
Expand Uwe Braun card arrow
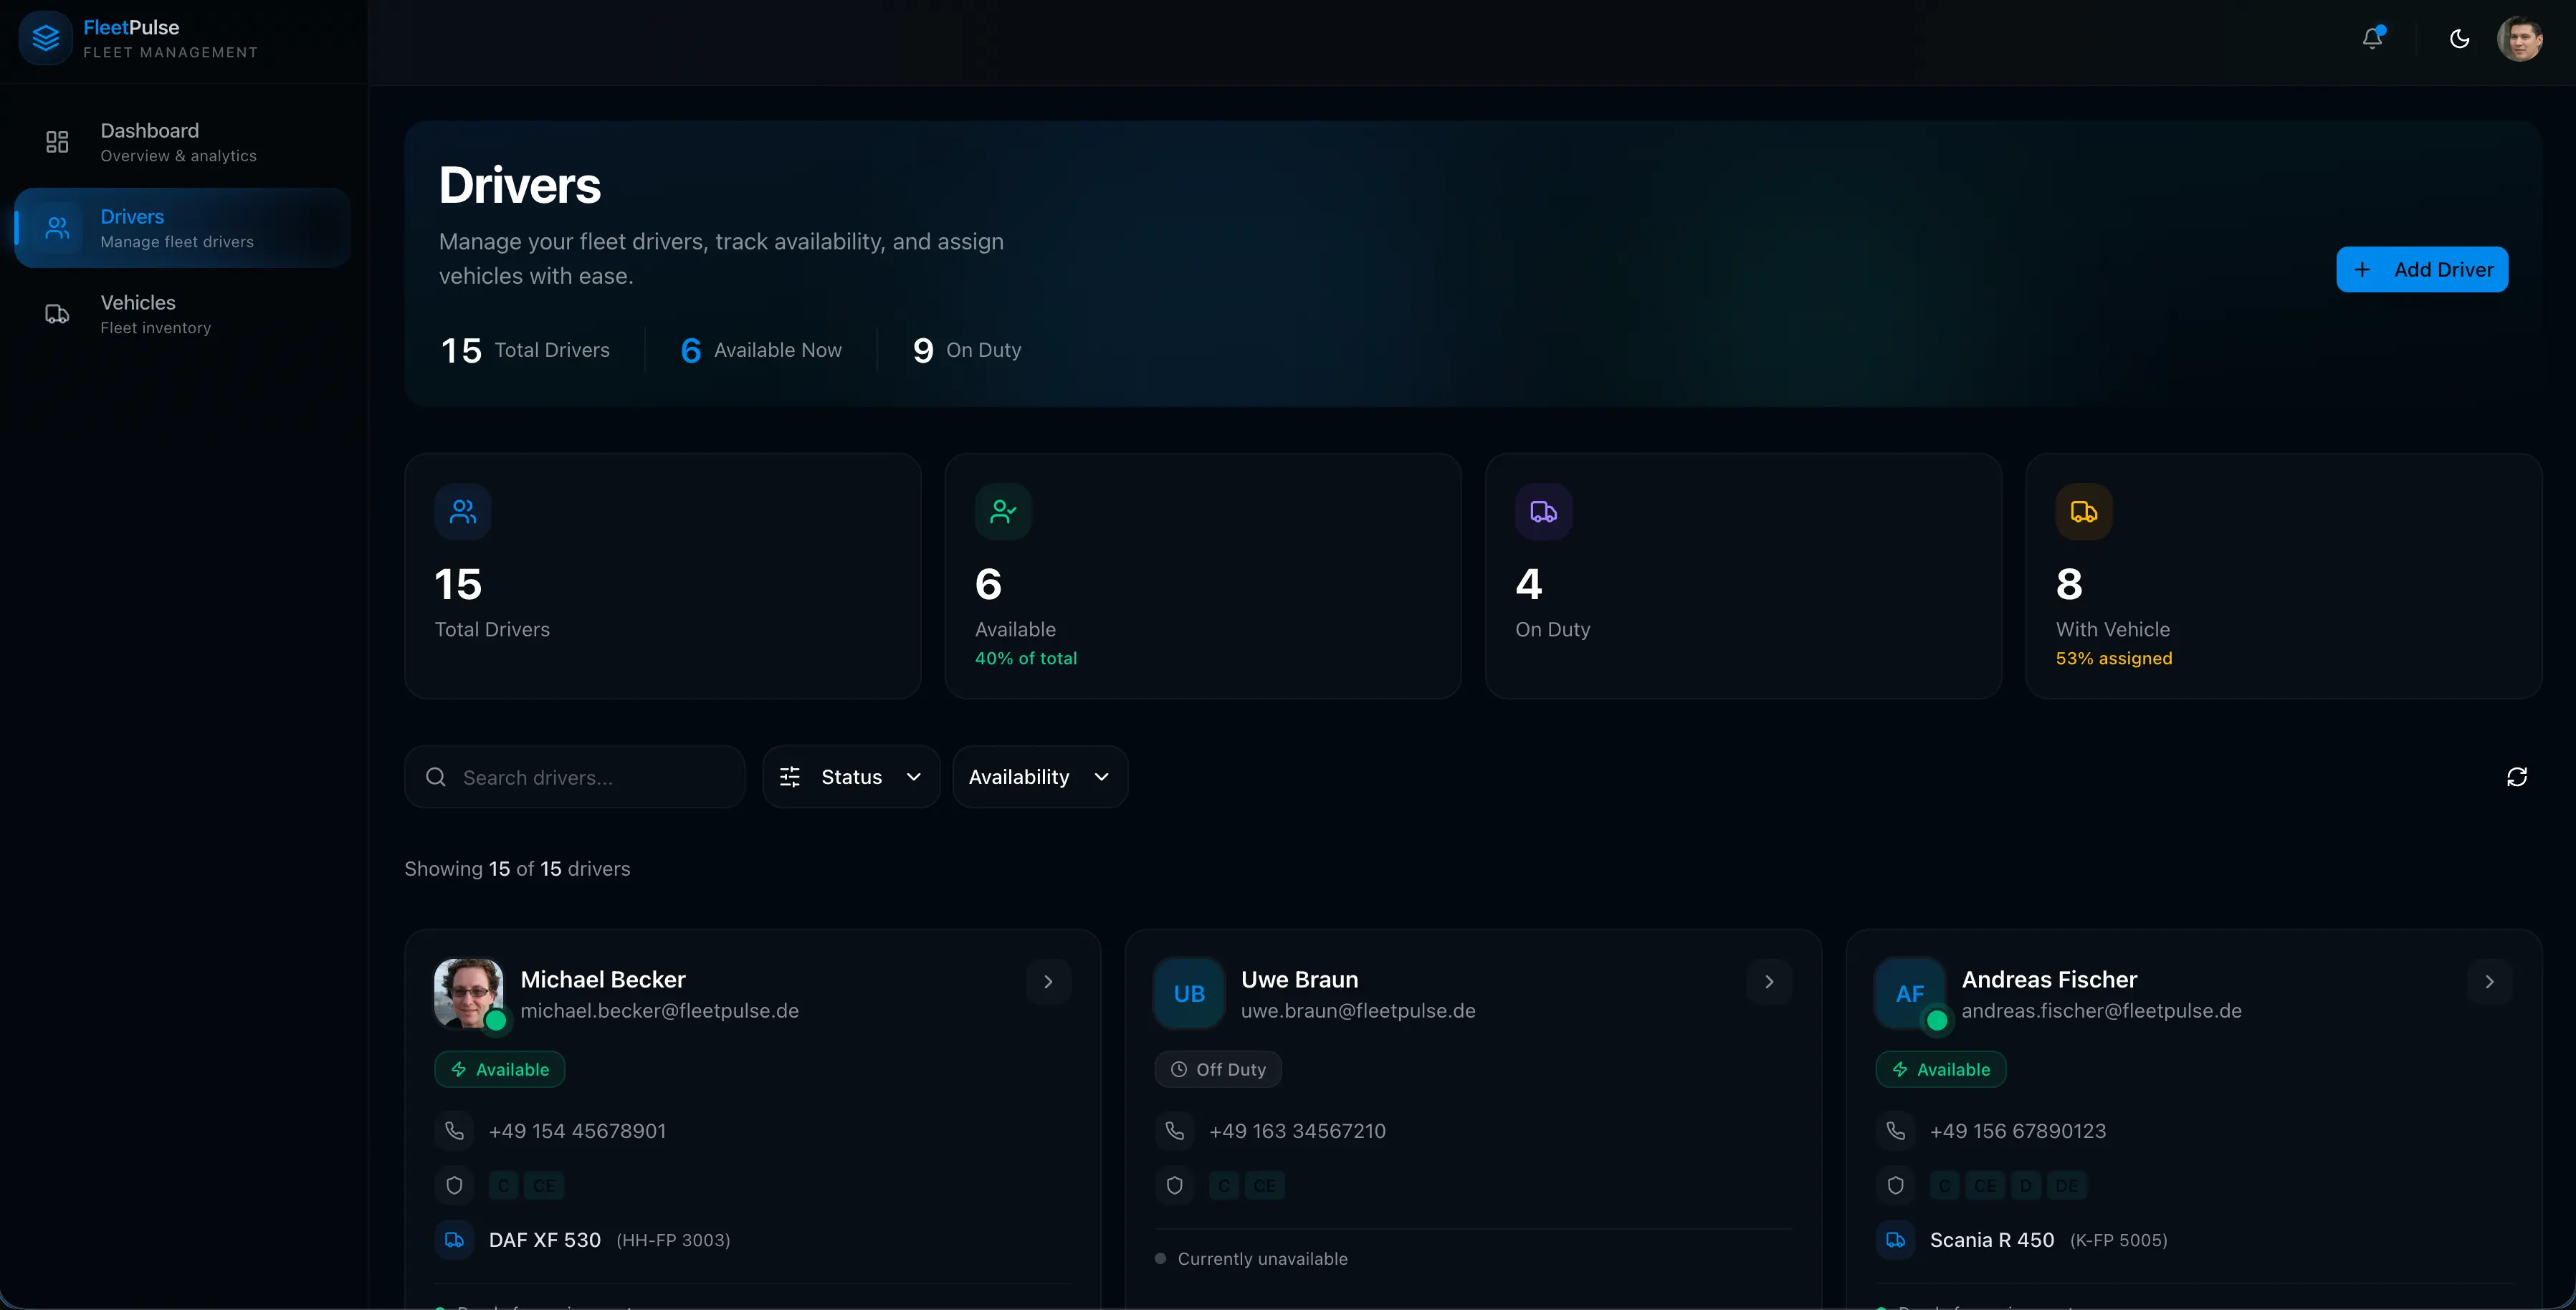click(1768, 982)
